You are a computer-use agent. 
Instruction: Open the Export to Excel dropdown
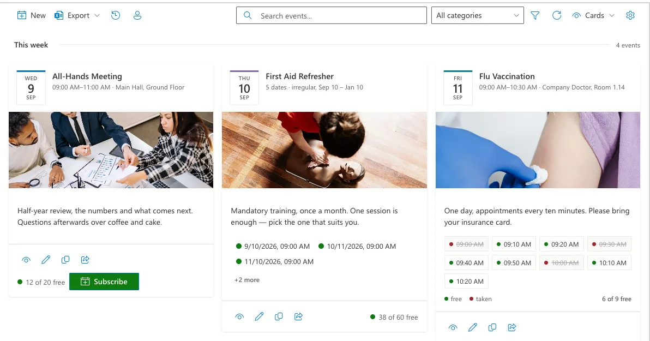77,15
